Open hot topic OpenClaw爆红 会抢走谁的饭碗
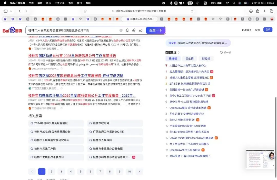This screenshot has height=180, width=277. pyautogui.click(x=188, y=108)
